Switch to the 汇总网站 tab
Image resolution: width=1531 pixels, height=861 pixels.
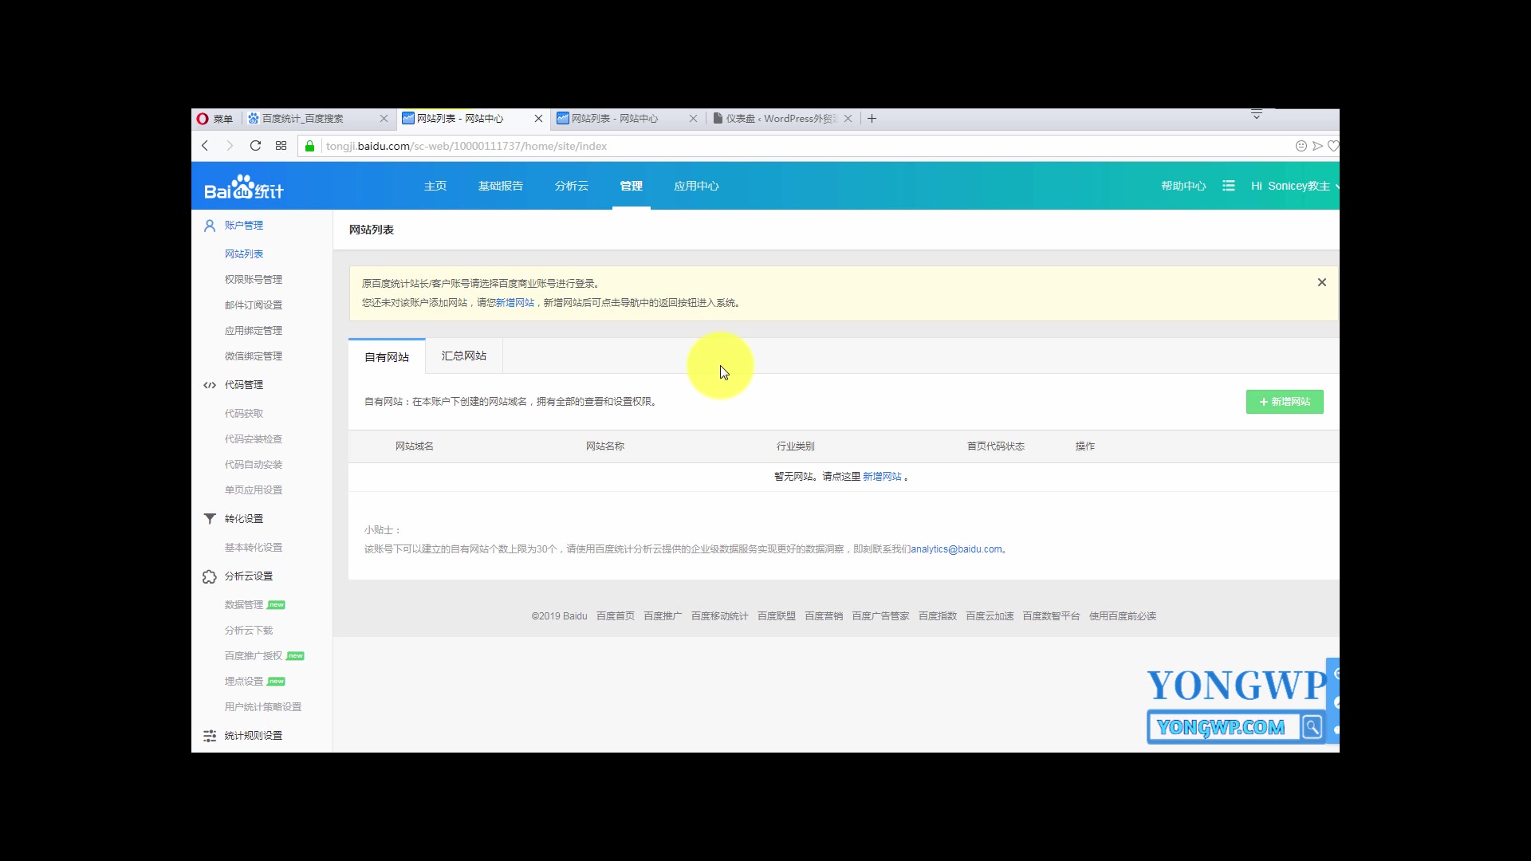464,356
